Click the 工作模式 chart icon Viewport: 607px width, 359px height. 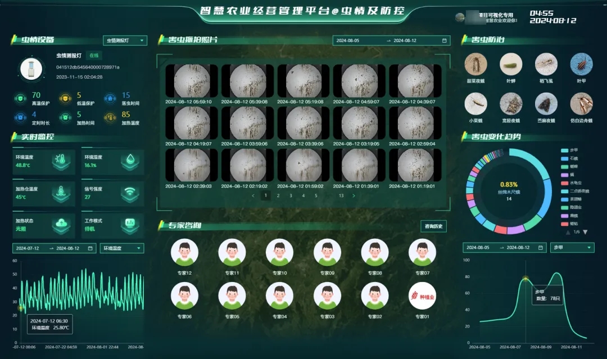pos(129,224)
